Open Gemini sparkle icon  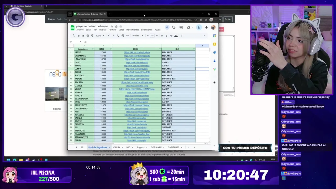click(x=206, y=27)
